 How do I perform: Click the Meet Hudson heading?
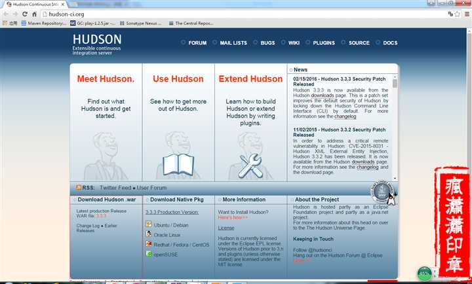click(106, 79)
